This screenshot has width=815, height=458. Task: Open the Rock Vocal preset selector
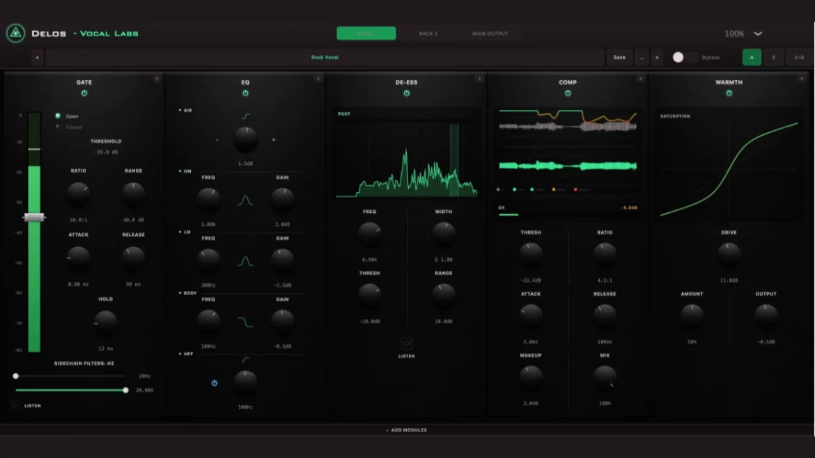pyautogui.click(x=325, y=57)
